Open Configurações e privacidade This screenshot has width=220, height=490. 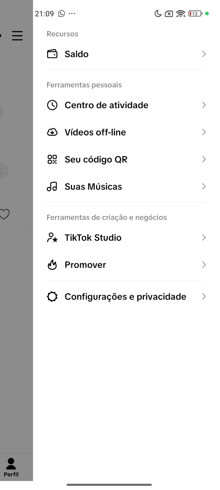125,297
